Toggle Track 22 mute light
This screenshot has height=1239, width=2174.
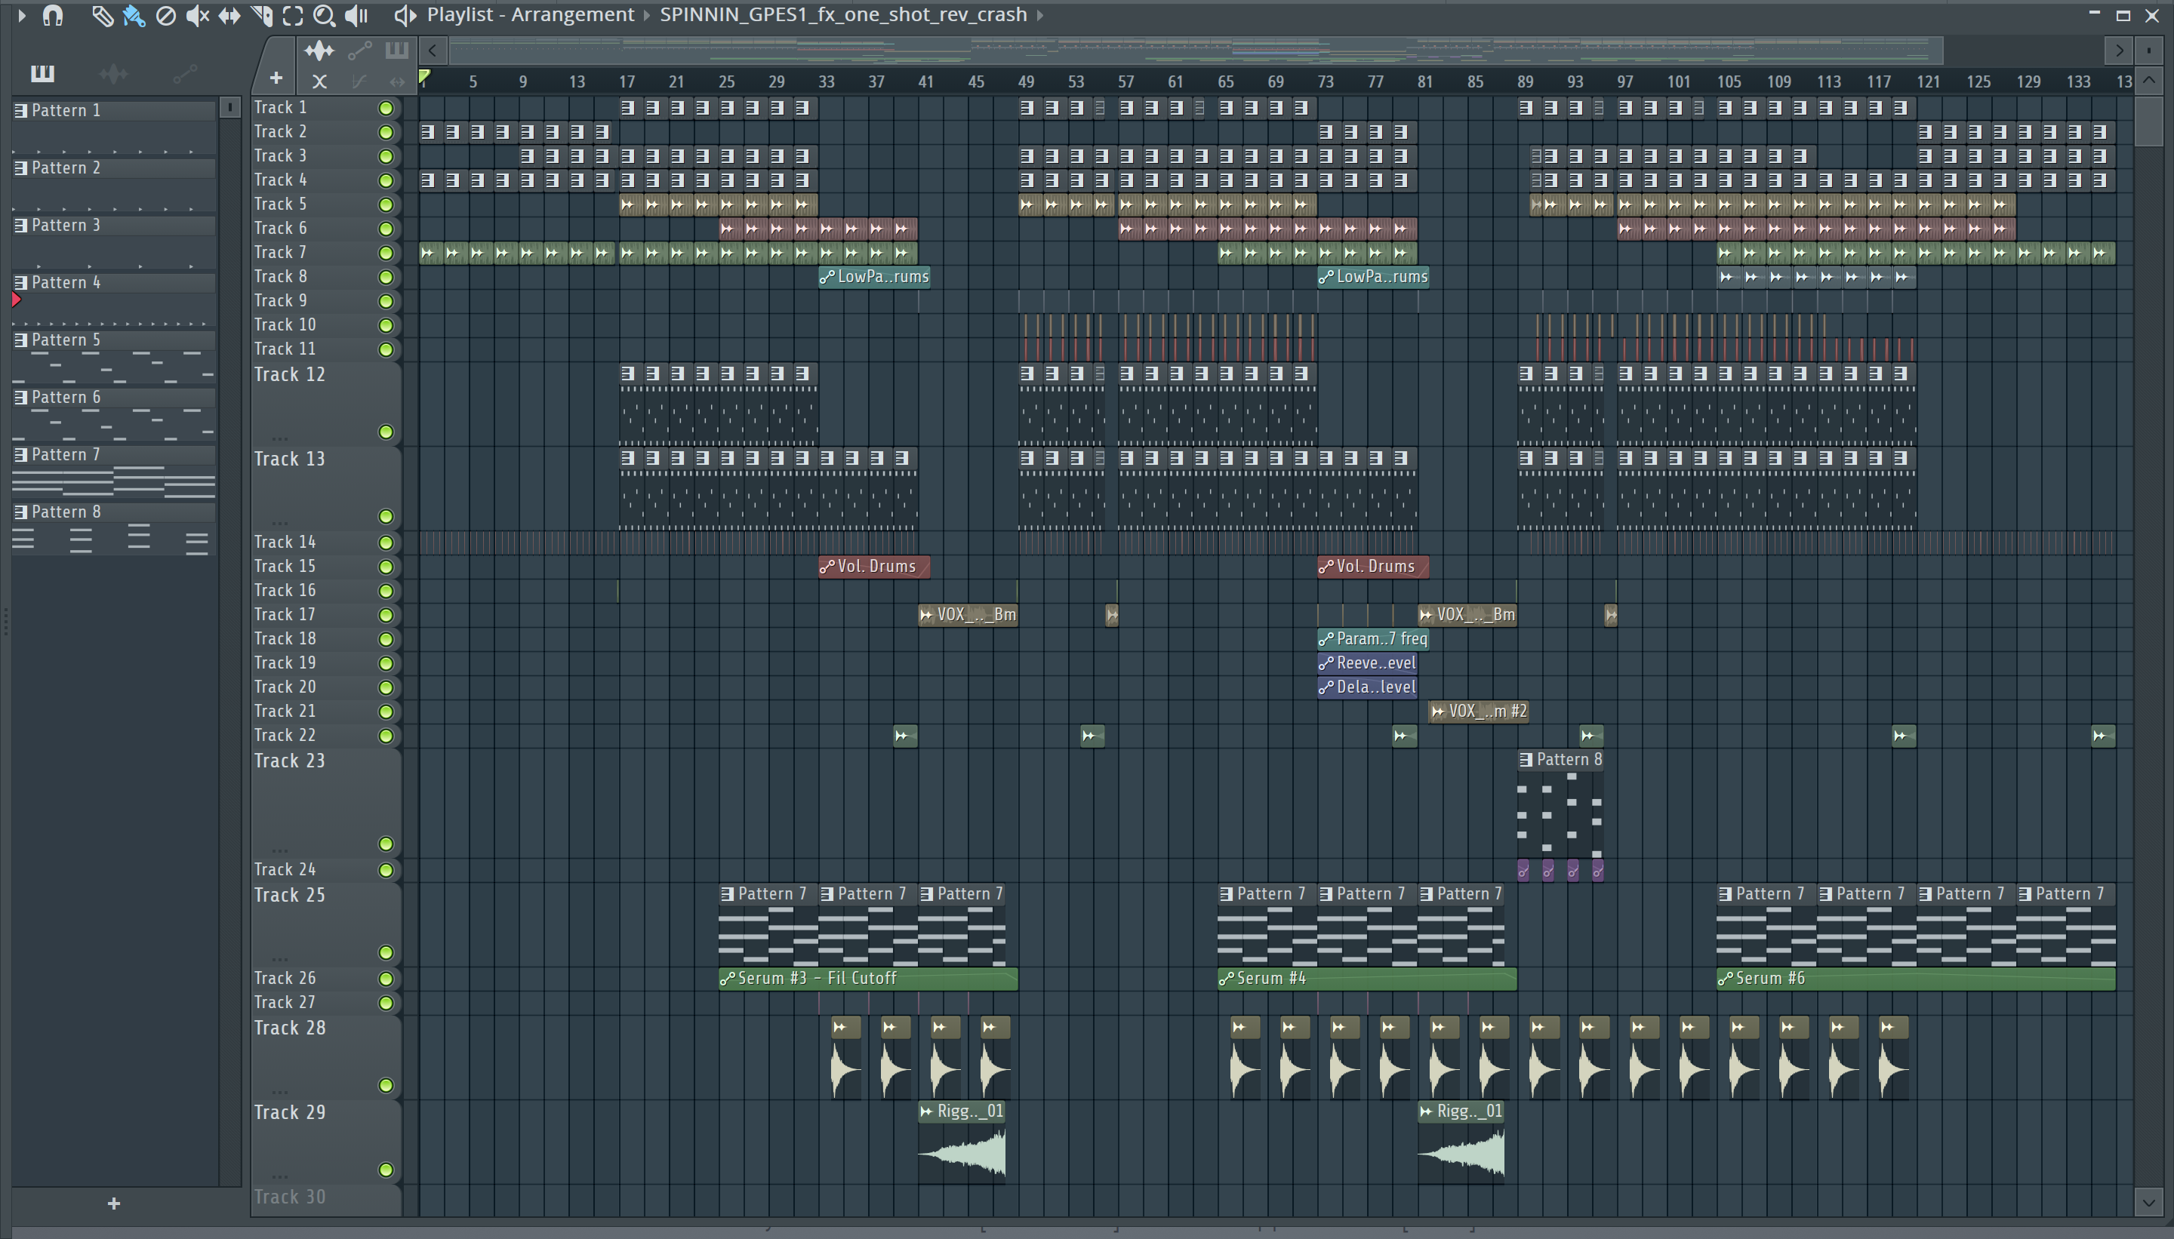point(386,736)
